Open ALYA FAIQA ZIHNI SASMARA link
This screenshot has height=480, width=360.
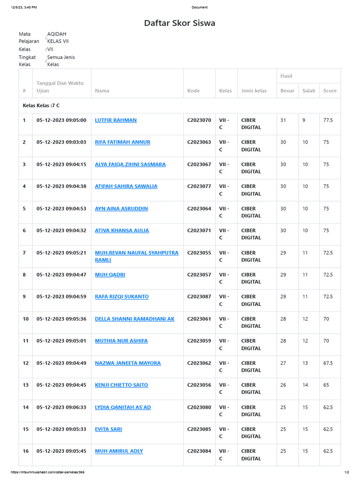click(x=130, y=165)
